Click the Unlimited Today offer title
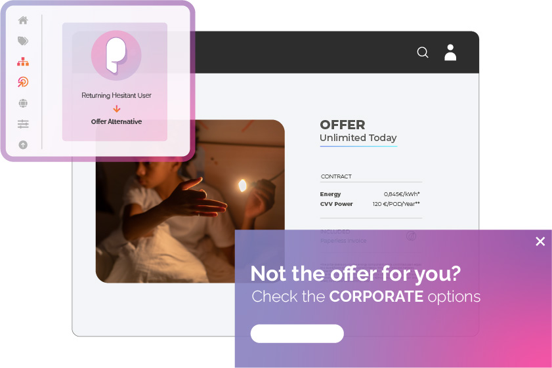The image size is (552, 368). pos(358,138)
